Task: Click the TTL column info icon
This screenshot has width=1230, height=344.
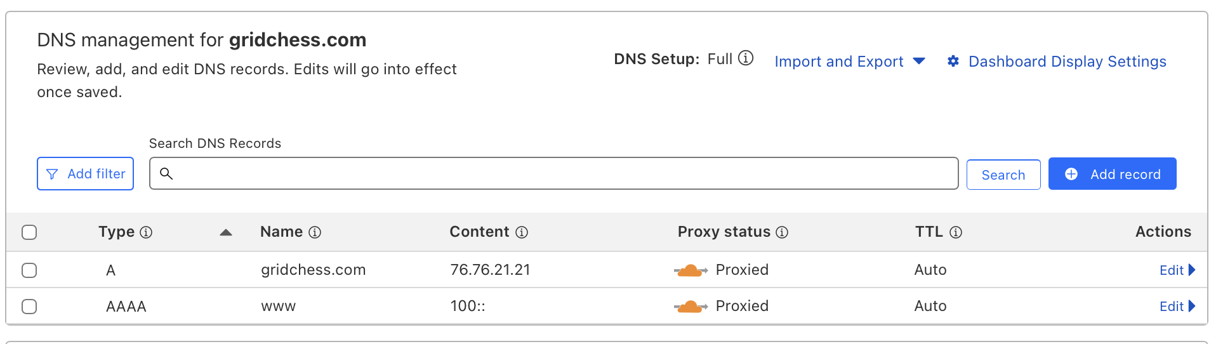Action: pyautogui.click(x=956, y=232)
